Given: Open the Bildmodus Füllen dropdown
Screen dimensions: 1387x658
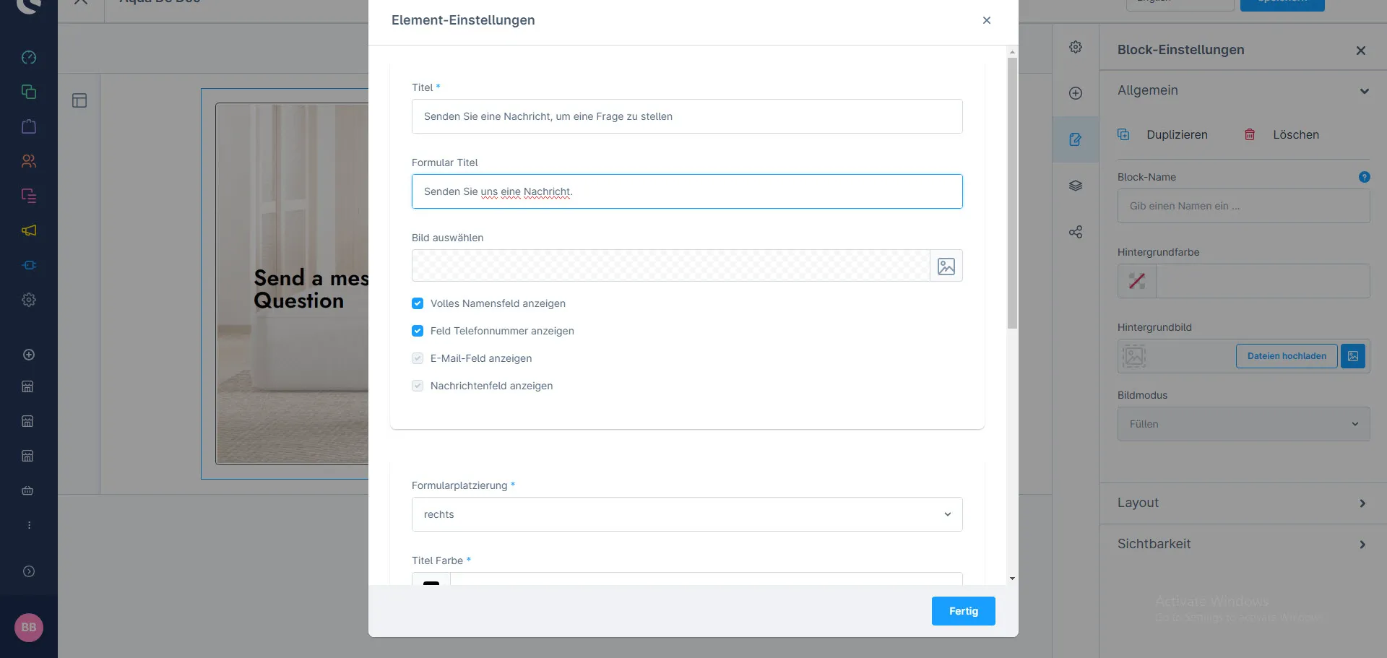Looking at the screenshot, I should coord(1243,424).
